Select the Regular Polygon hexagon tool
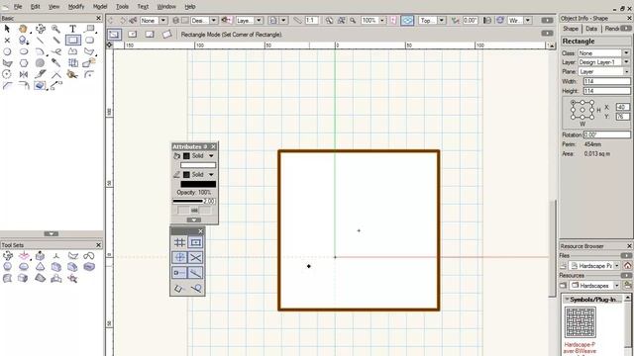This screenshot has width=634, height=356. [23, 63]
